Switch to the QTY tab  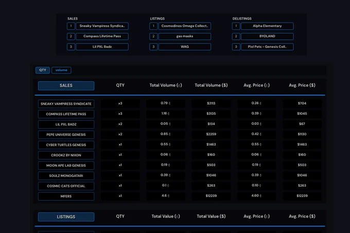[x=43, y=70]
